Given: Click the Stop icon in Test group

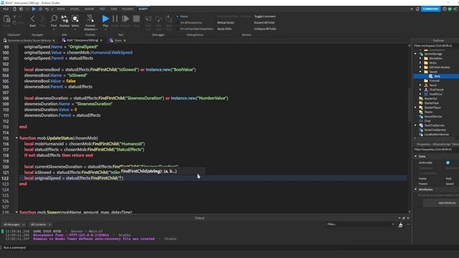Looking at the screenshot, I should click(x=136, y=19).
